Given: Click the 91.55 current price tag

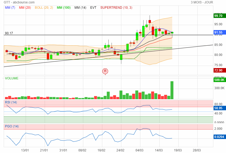Looking at the screenshot, I should click(x=220, y=32).
